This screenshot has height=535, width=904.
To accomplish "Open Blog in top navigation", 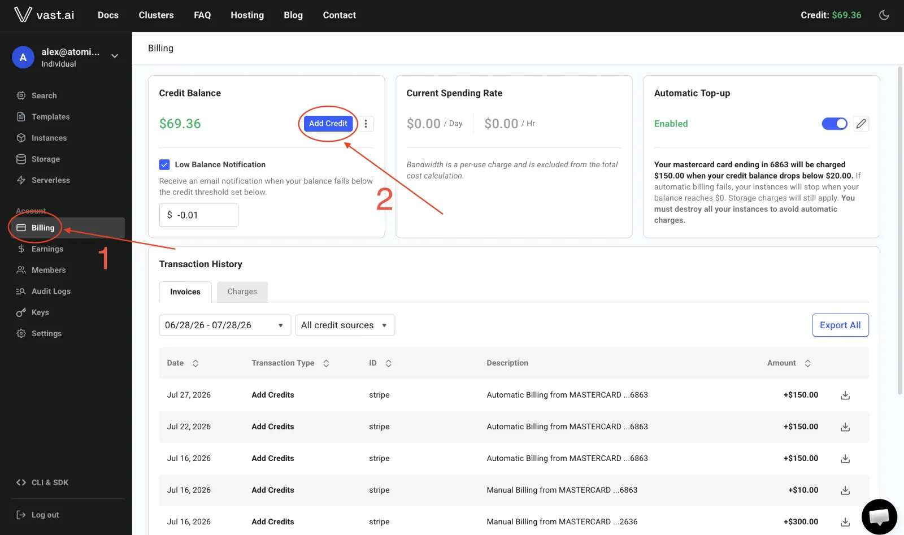I will point(293,15).
